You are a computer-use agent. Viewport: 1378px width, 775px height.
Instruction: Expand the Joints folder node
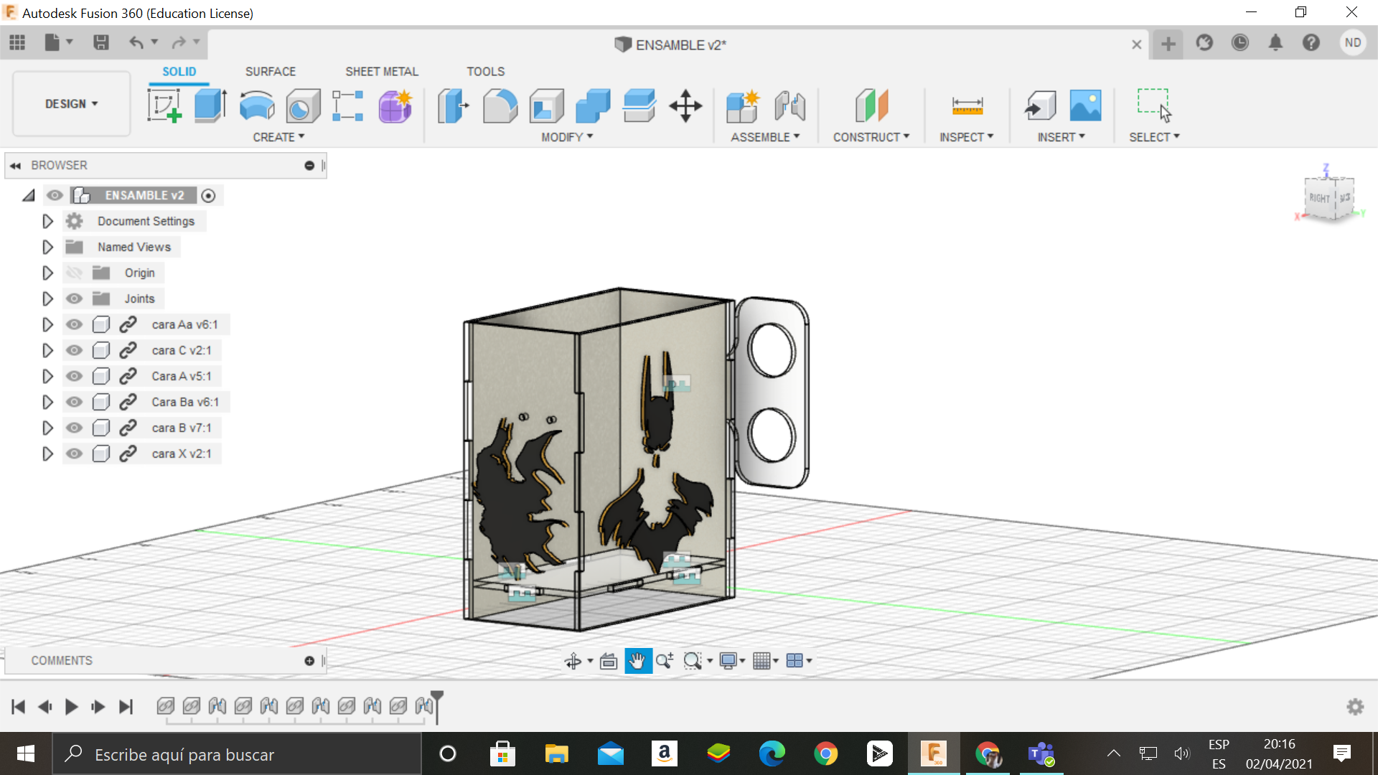click(x=47, y=299)
